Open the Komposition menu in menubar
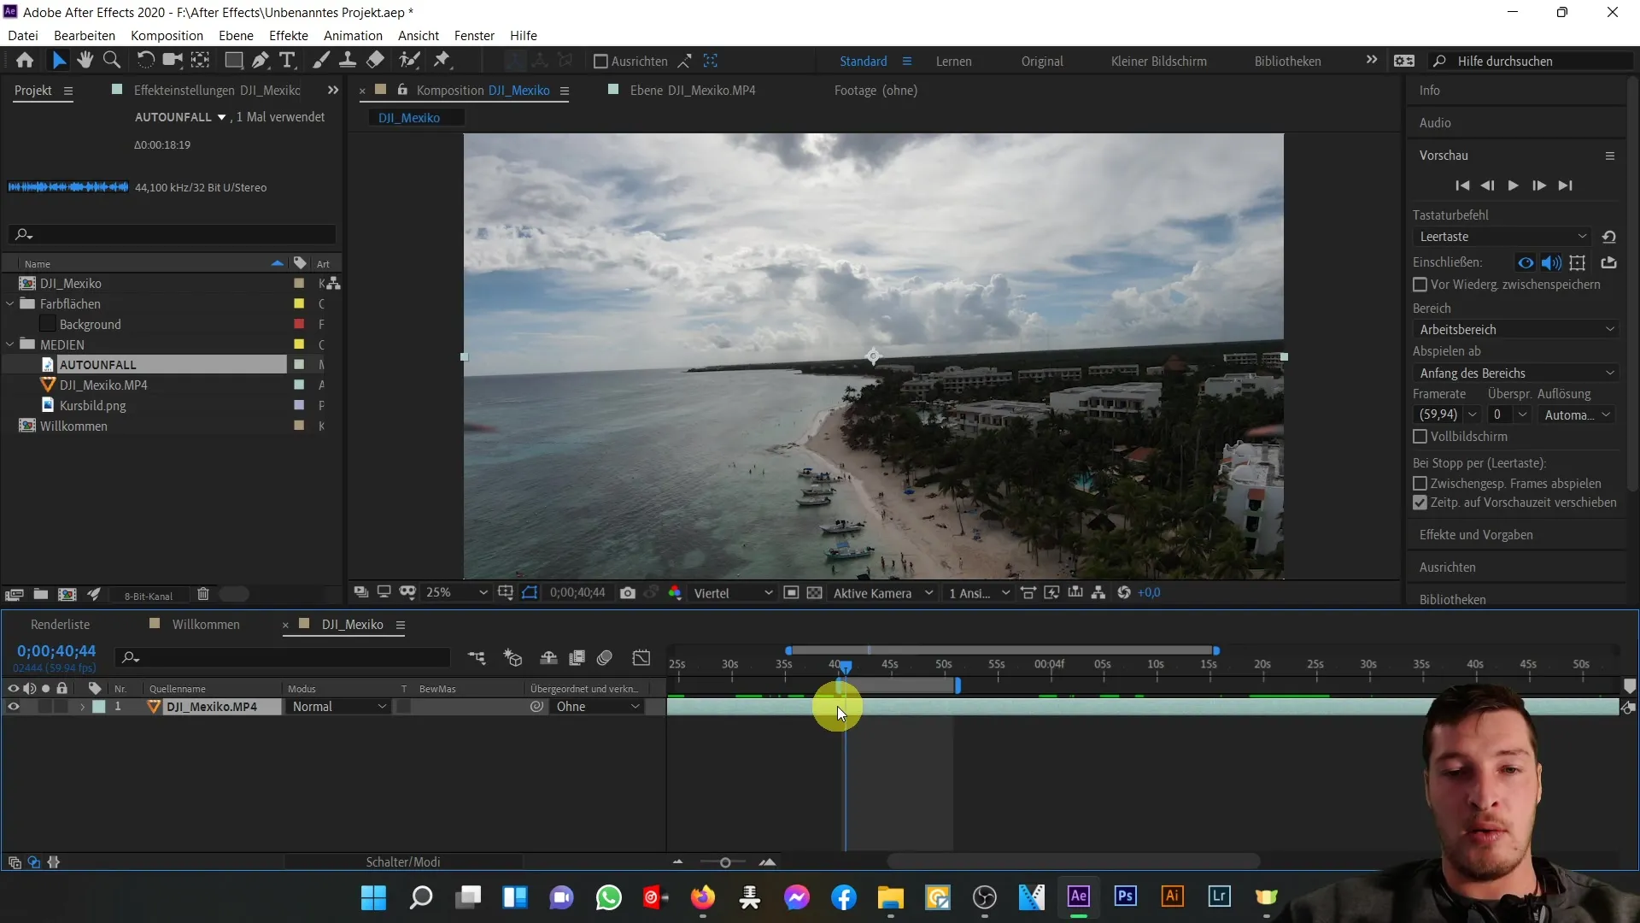The width and height of the screenshot is (1640, 923). 167,35
